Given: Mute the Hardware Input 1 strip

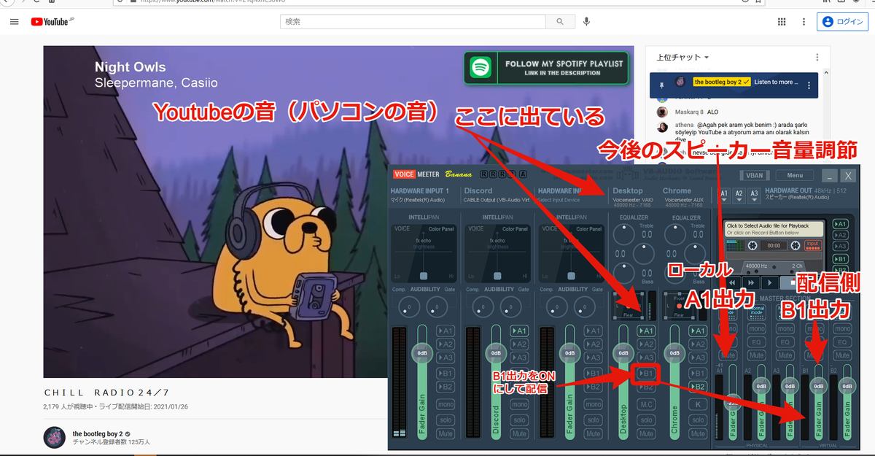Looking at the screenshot, I should (445, 433).
